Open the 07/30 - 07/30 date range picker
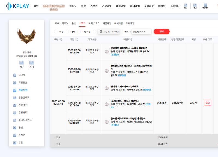This screenshot has height=157, width=218. pyautogui.click(x=109, y=32)
